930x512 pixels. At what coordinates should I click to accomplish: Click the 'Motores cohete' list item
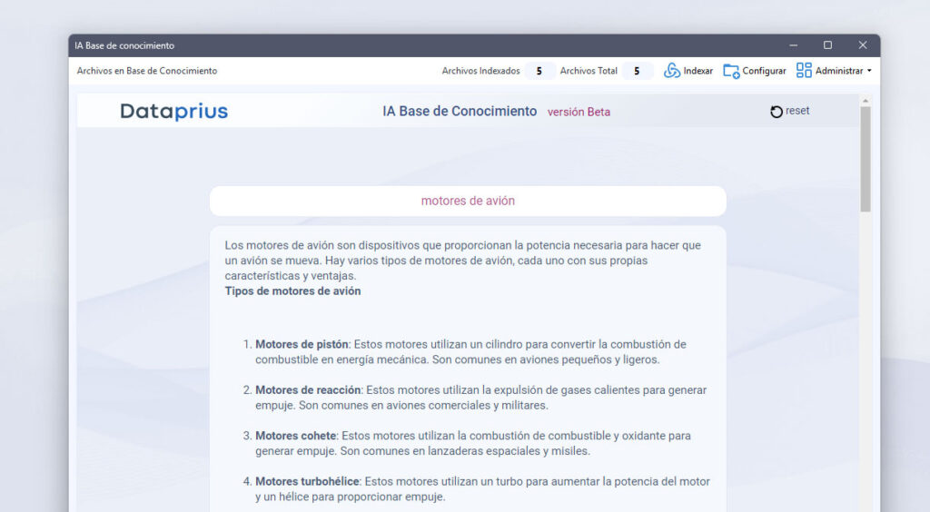click(468, 443)
